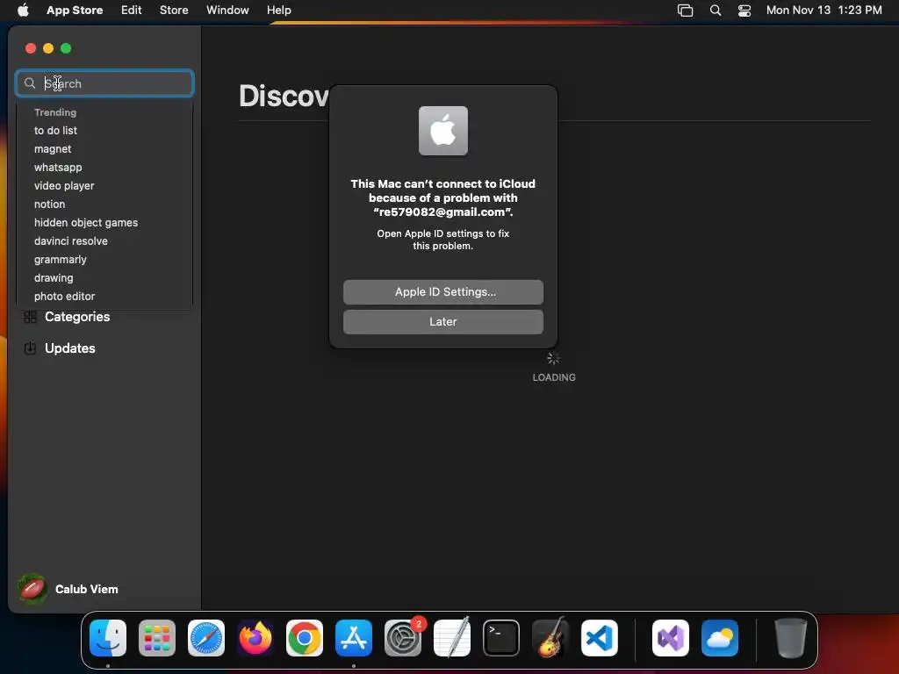Minimize the App Store window
This screenshot has width=899, height=674.
click(49, 49)
